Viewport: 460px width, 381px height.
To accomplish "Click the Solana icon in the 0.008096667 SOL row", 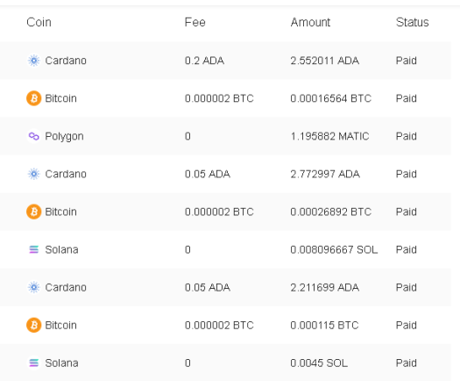I will coord(34,249).
